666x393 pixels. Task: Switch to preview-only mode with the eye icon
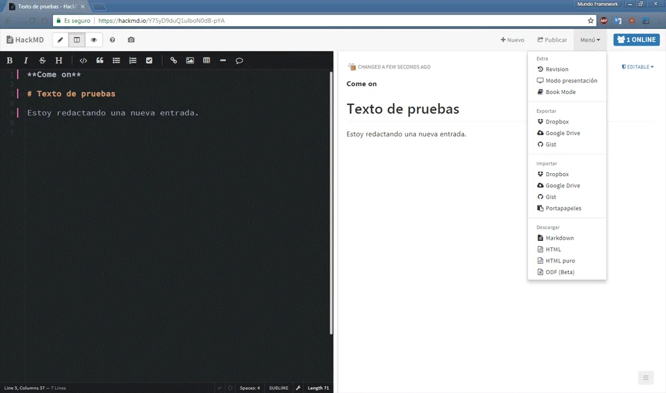pyautogui.click(x=93, y=39)
